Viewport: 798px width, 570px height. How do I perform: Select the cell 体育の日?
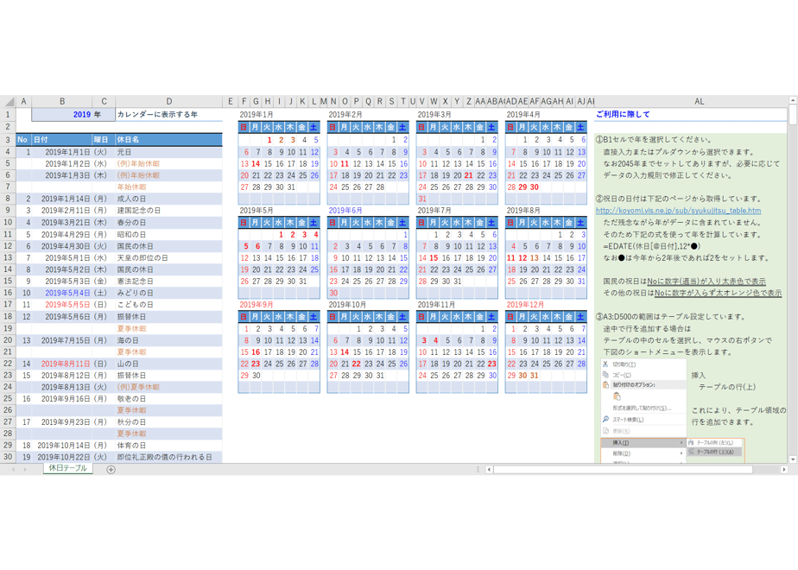(169, 446)
